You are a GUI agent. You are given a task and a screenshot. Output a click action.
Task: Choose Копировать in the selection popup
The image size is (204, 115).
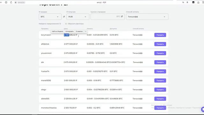pyautogui.click(x=69, y=31)
